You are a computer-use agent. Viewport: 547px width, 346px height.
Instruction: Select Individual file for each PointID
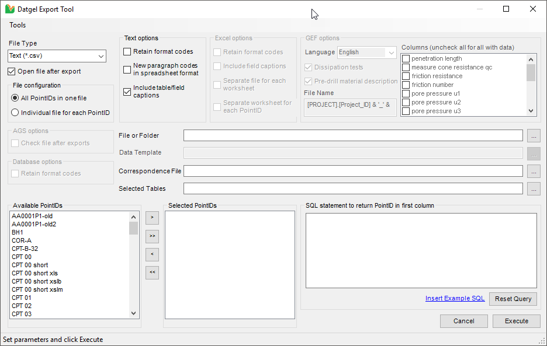pos(16,113)
